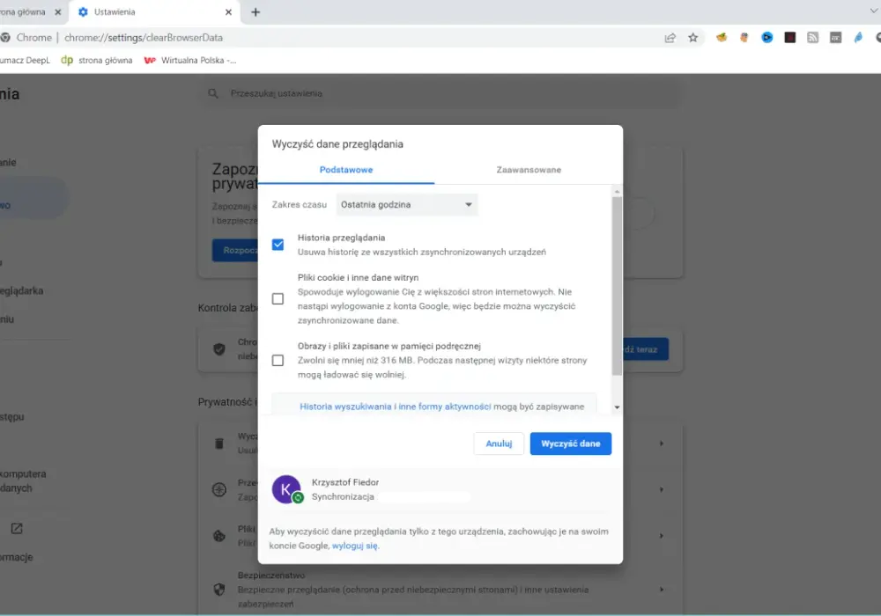The width and height of the screenshot is (881, 616).
Task: Open the blue feather extension icon
Action: [858, 38]
